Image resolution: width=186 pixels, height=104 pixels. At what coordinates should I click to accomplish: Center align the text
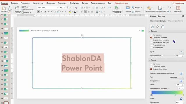[x=85, y=12]
